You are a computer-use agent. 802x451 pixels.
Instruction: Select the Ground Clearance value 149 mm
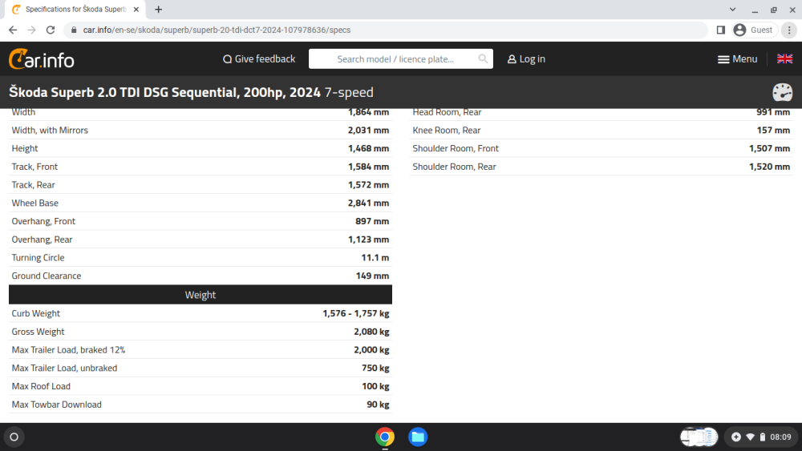pos(372,276)
